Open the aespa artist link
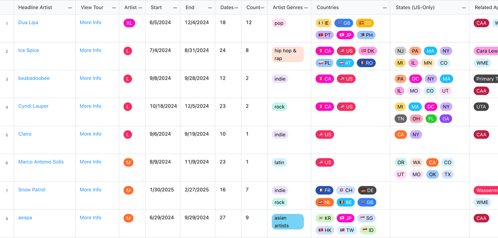 25,218
